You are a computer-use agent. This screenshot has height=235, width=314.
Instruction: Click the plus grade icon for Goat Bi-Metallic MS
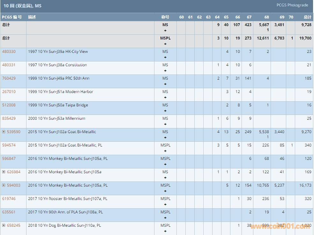pyautogui.click(x=165, y=138)
